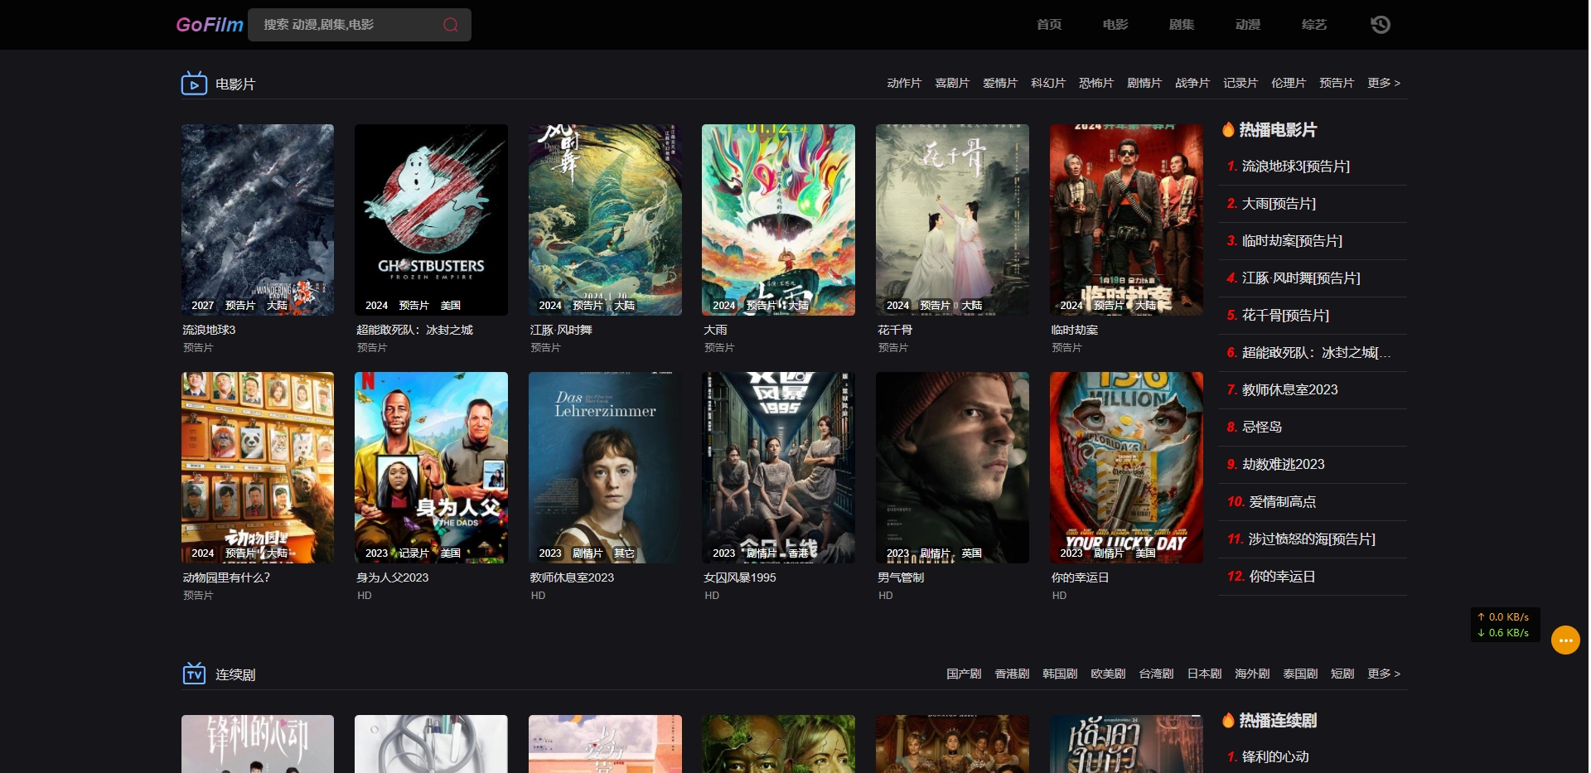Click the network speed indicator widget
Viewport: 1591px width, 773px height.
1504,625
